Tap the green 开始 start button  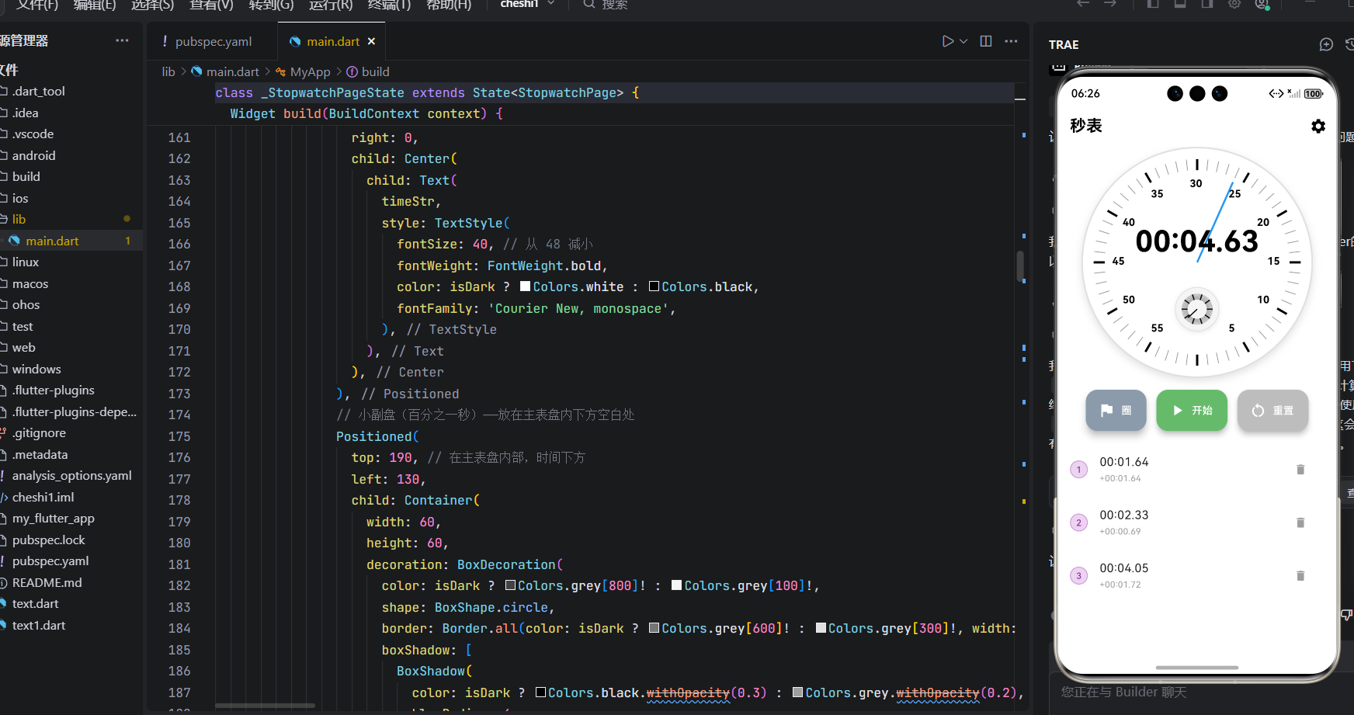point(1192,410)
